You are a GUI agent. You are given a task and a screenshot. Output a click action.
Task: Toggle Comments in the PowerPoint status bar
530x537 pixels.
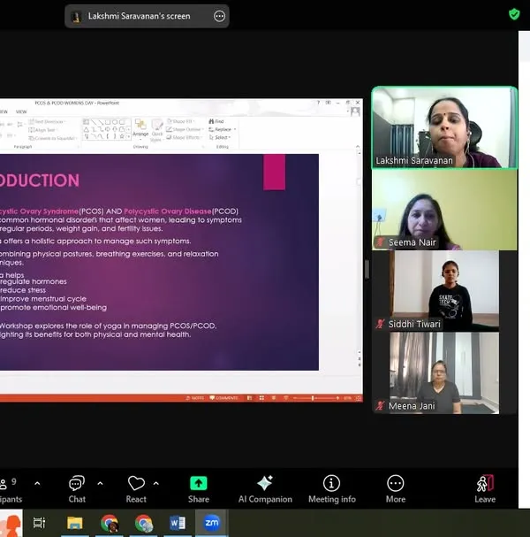click(223, 398)
